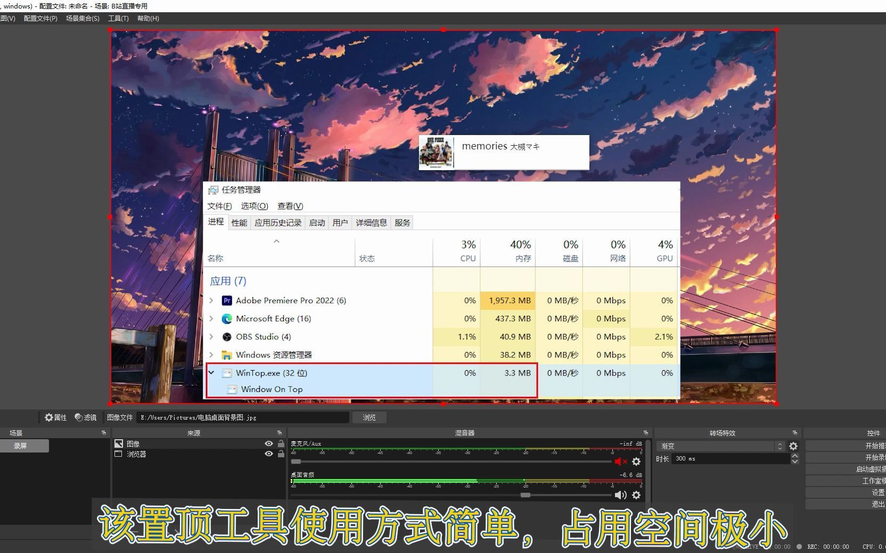Toggle visibility eye for 浏览器 source

tap(269, 454)
